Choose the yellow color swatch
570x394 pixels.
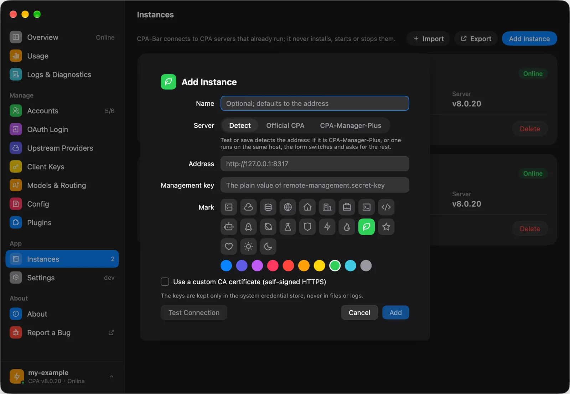[320, 265]
